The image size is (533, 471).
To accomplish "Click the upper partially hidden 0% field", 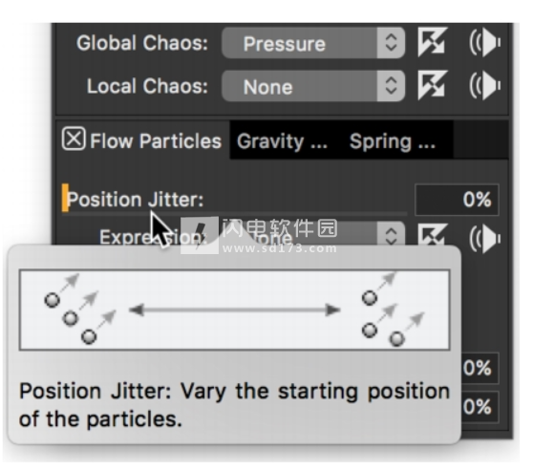I will pos(480,368).
